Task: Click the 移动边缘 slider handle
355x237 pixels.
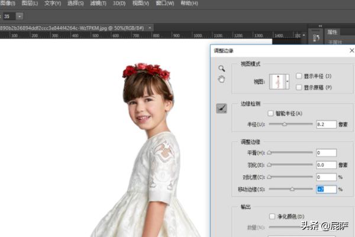Action: [x=291, y=189]
